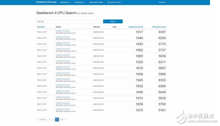This screenshot has width=220, height=126.
Task: Open HUAWEI DUK-AL20 result with multi-core 6506
Action: (63, 85)
